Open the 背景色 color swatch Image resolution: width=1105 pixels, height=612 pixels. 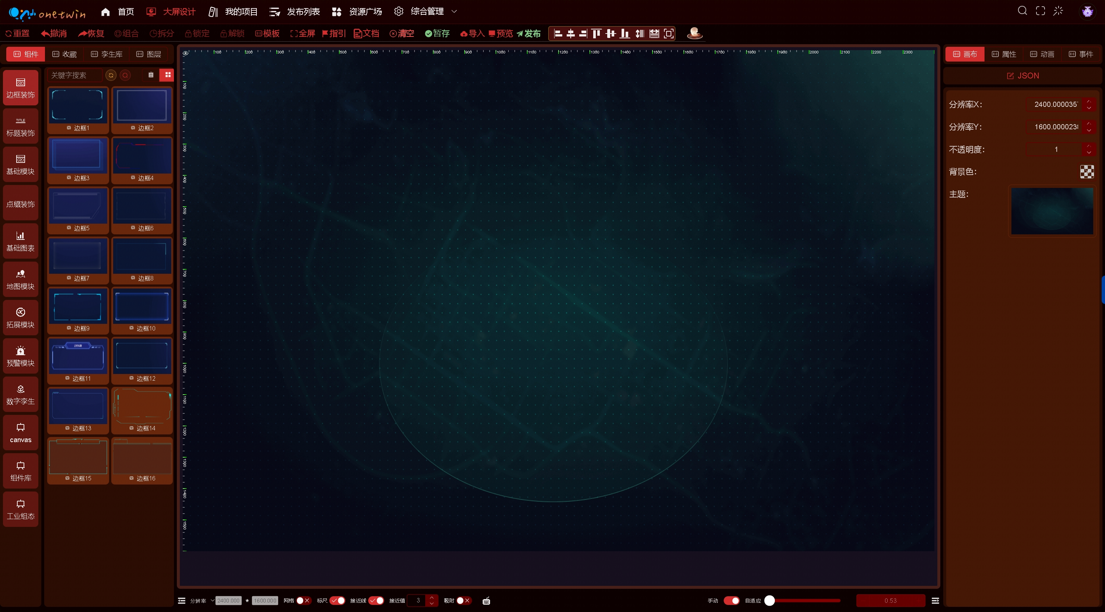pyautogui.click(x=1087, y=172)
